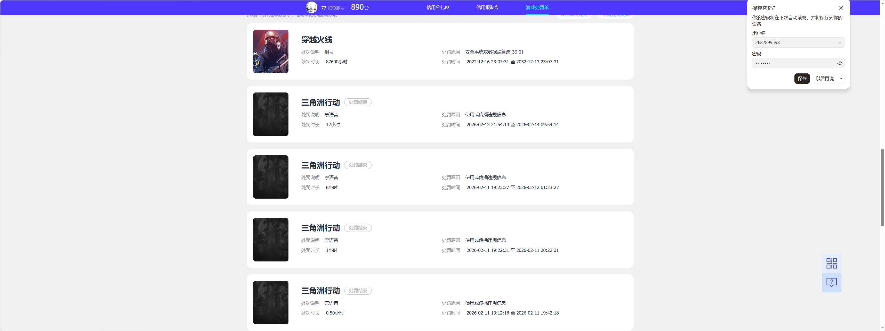Open the 穿越火线 game cover thumbnail
This screenshot has width=885, height=331.
[271, 51]
